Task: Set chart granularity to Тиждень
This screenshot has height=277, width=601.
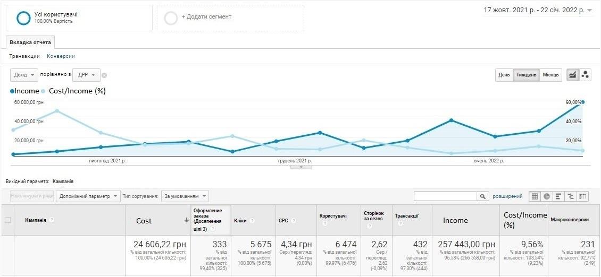Action: [x=526, y=75]
